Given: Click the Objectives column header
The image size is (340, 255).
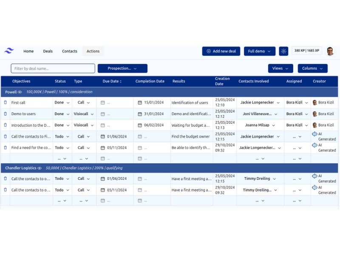Looking at the screenshot, I should click(x=21, y=81).
